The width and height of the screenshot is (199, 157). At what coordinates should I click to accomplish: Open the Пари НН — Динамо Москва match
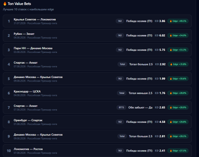click(33, 48)
